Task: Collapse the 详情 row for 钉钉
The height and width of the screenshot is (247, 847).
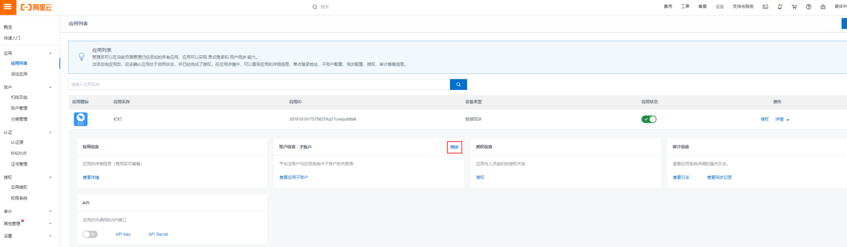Action: click(x=782, y=119)
